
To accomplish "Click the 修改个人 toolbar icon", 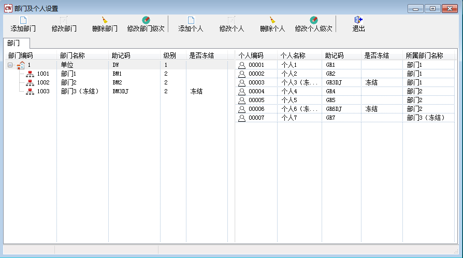I will pos(231,20).
